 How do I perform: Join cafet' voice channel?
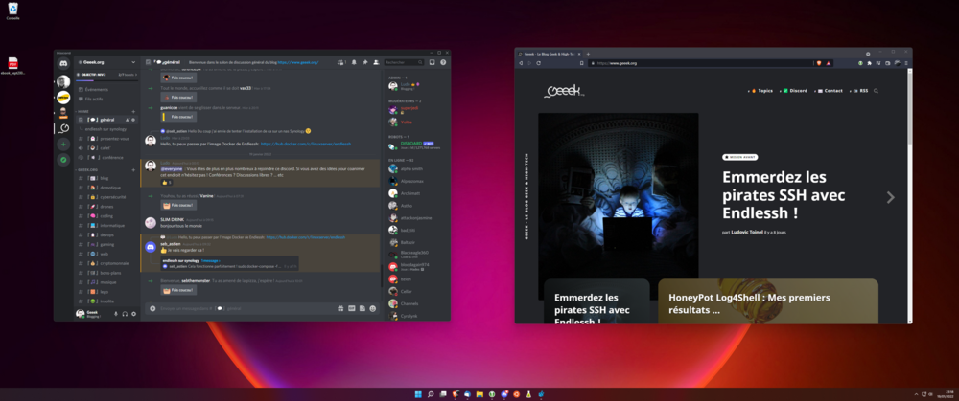107,147
